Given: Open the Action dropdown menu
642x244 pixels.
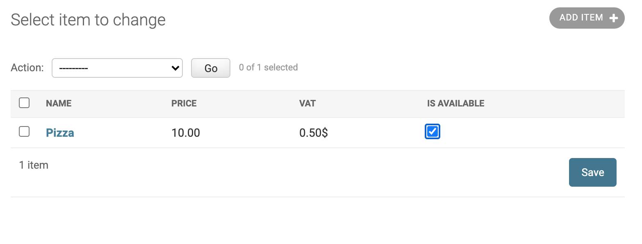Looking at the screenshot, I should click(x=117, y=68).
